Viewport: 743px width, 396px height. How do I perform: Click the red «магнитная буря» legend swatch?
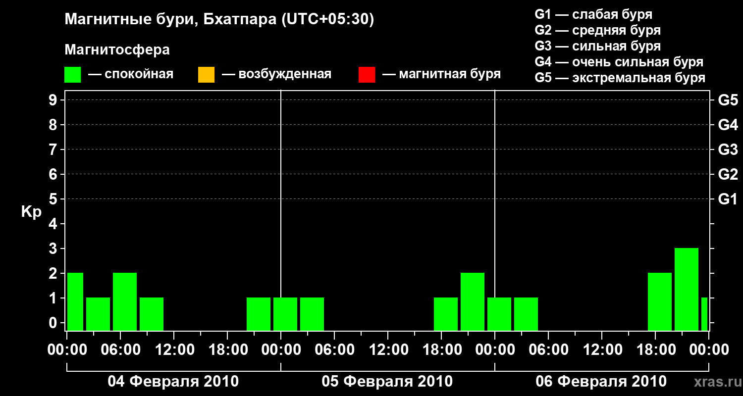point(367,75)
